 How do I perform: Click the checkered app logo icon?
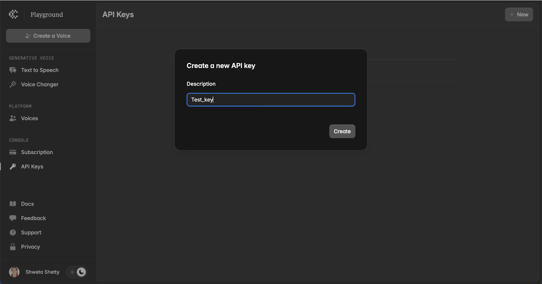point(13,14)
